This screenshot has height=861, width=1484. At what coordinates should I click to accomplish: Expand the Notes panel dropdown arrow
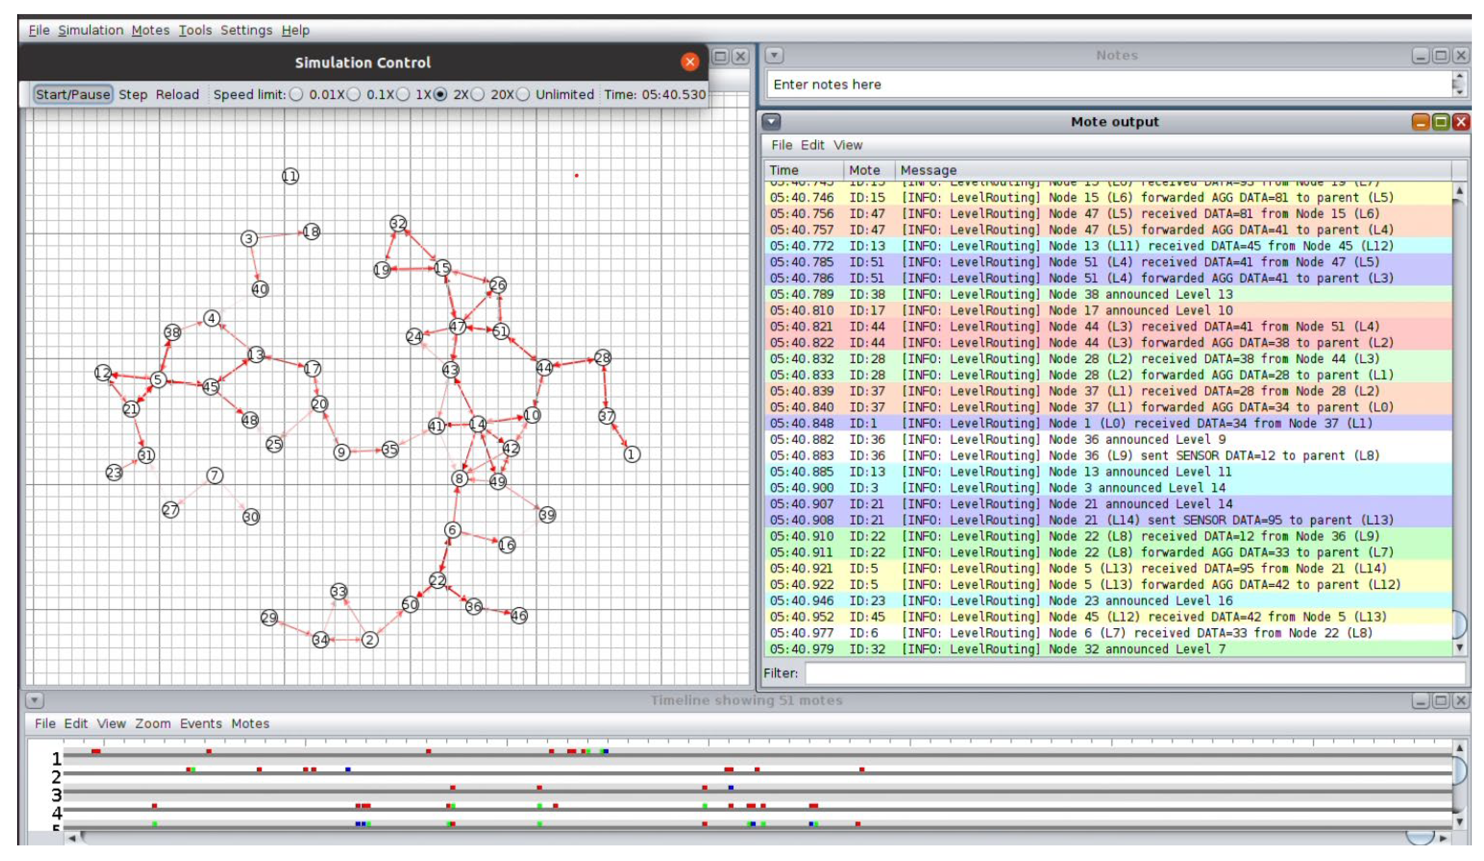coord(774,55)
